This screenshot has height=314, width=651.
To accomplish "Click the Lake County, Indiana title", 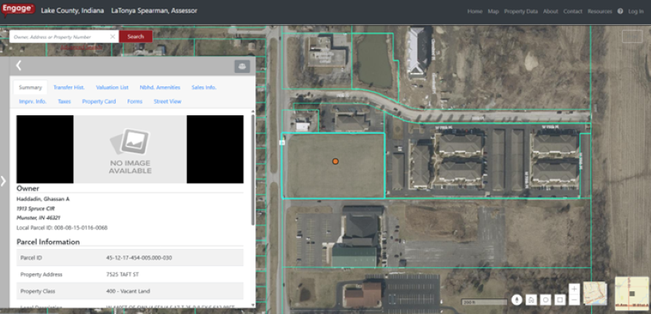I will pyautogui.click(x=72, y=10).
